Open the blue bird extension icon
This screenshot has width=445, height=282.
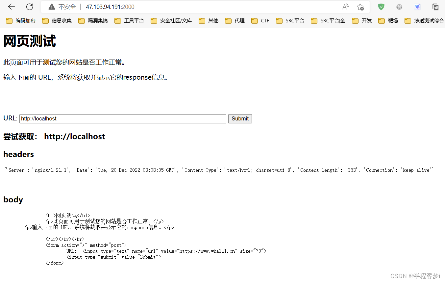pos(417,7)
